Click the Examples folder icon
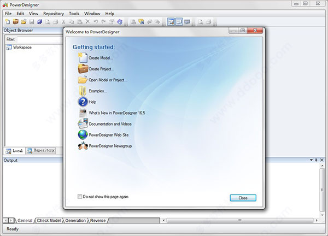 click(83, 91)
